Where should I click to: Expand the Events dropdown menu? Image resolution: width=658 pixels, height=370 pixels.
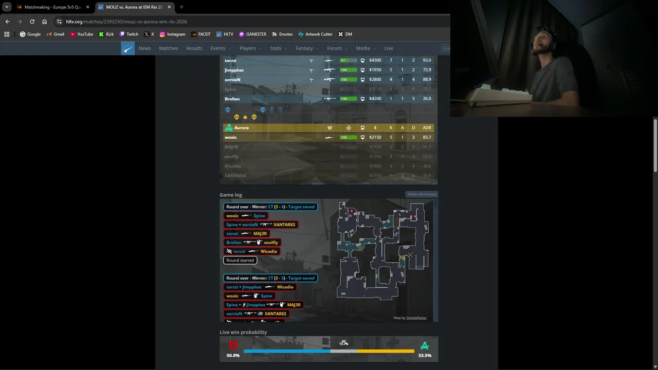pyautogui.click(x=221, y=48)
